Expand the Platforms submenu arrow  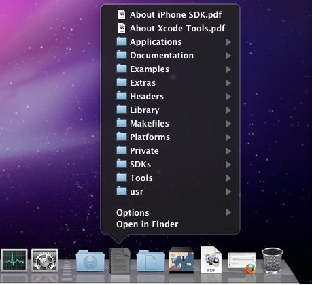click(228, 137)
